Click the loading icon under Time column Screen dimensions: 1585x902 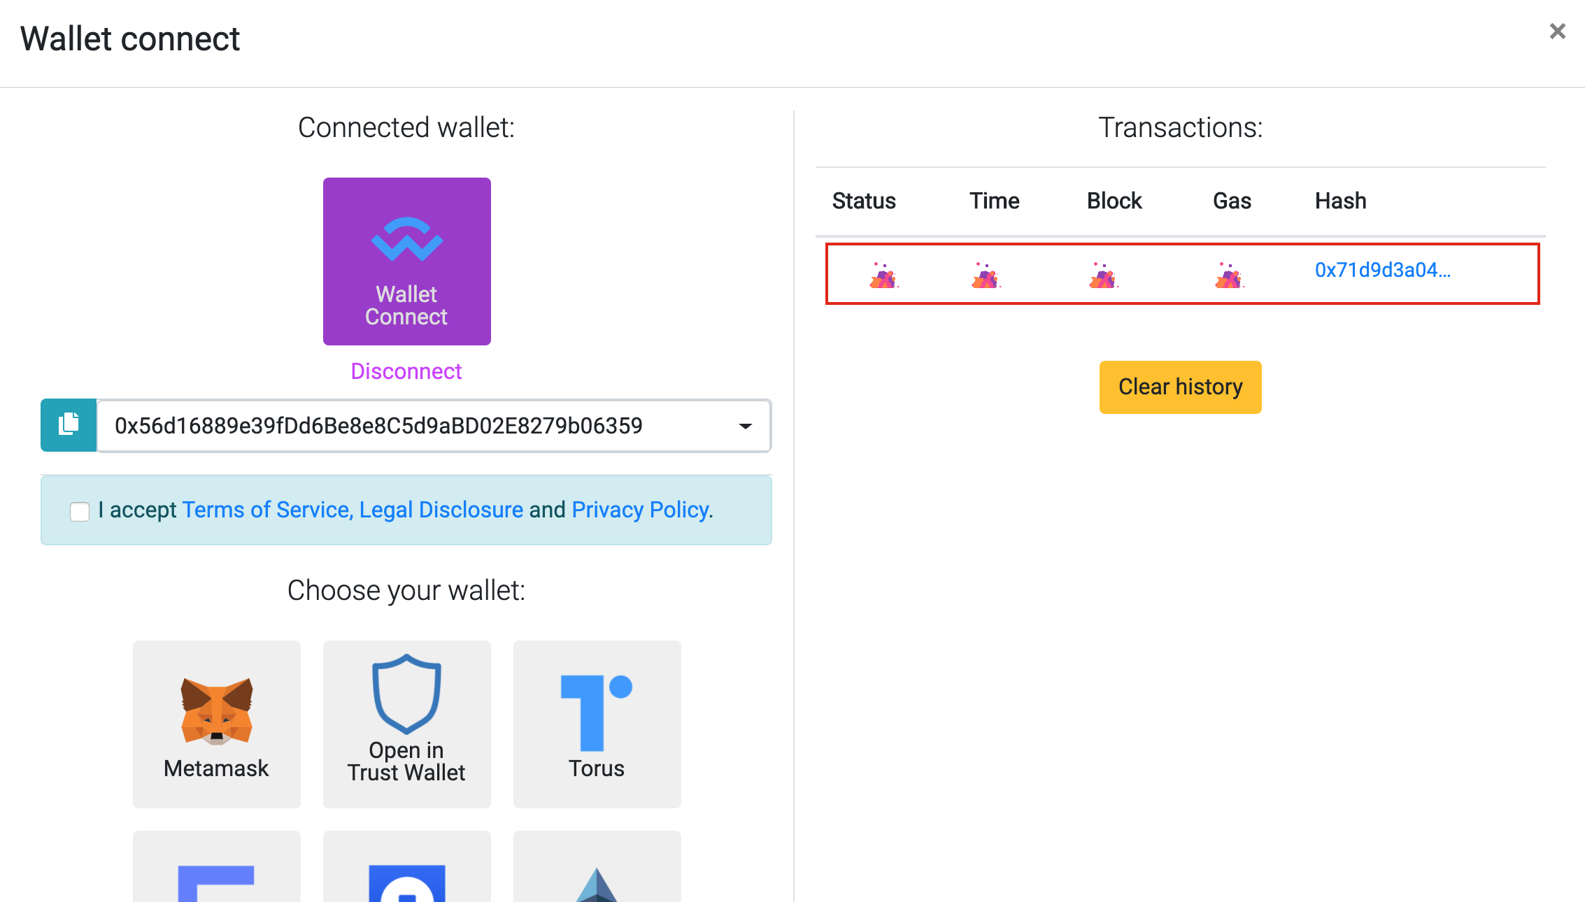(x=986, y=275)
